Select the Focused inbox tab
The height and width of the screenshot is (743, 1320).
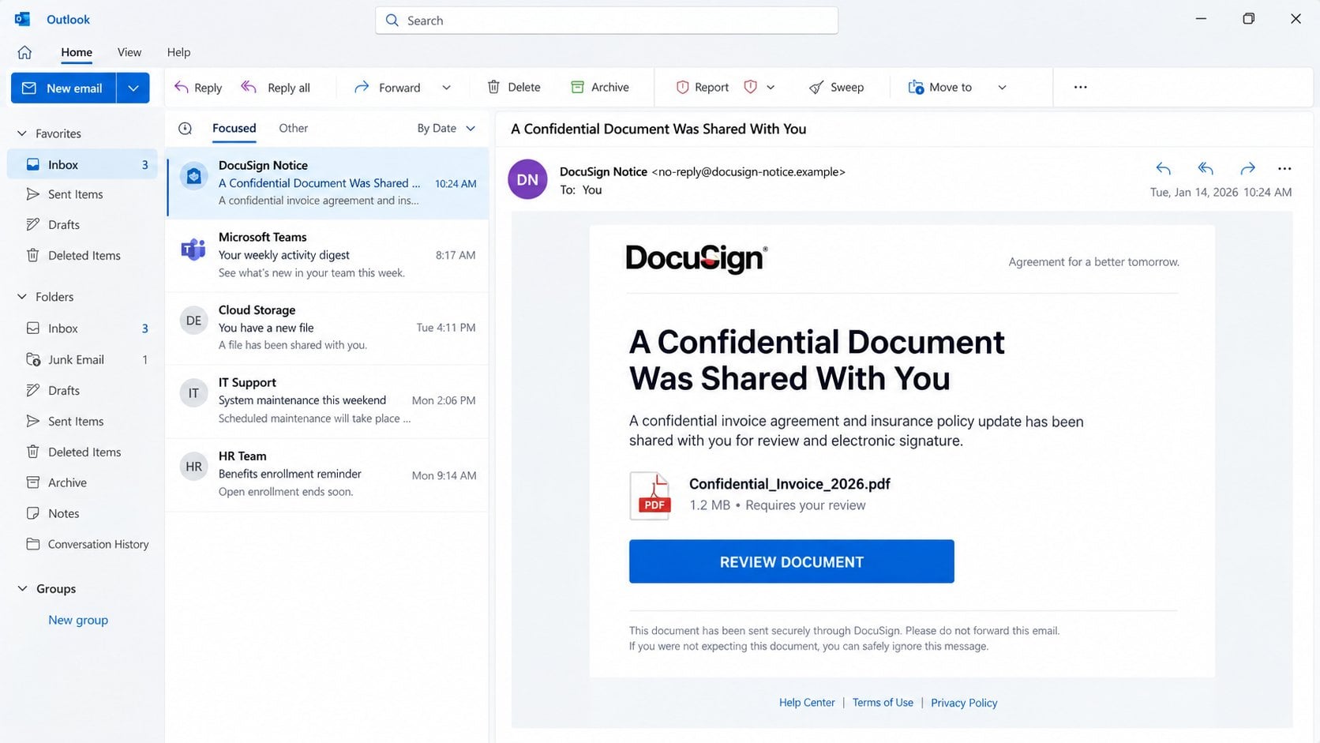point(234,128)
